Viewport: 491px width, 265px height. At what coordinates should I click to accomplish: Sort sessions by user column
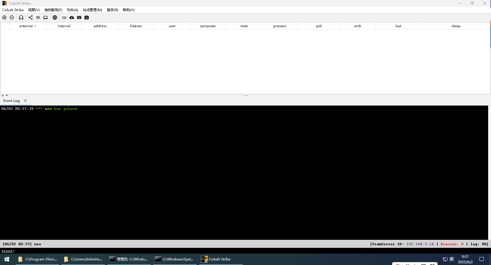pos(172,26)
